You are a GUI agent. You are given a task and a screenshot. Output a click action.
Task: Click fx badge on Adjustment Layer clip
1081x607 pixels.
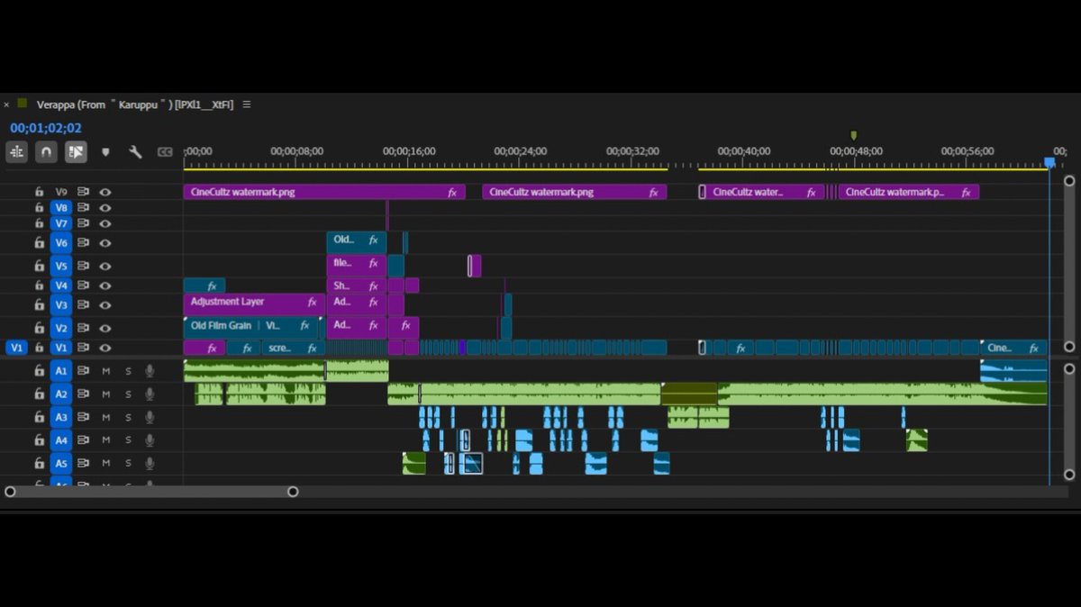(x=313, y=303)
